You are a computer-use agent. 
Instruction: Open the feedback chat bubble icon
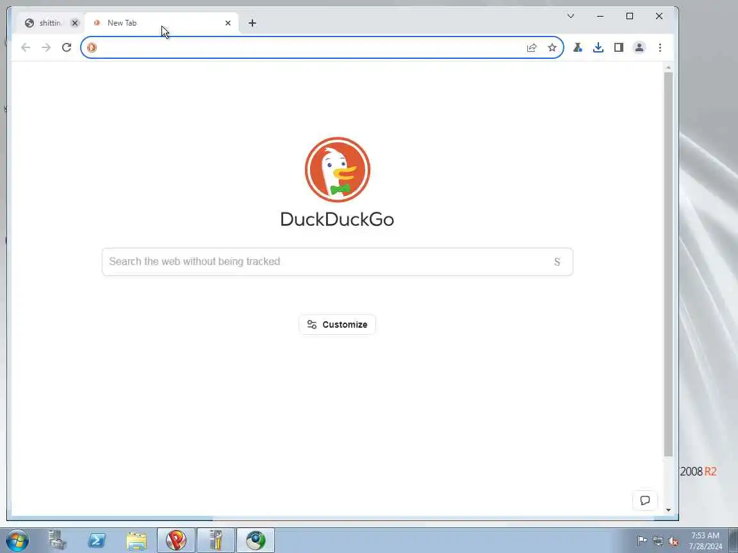(645, 501)
